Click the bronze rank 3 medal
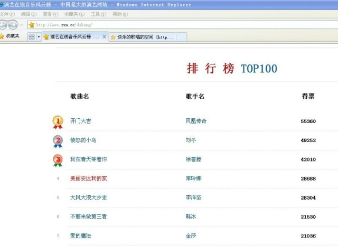The width and height of the screenshot is (338, 246). 58,160
